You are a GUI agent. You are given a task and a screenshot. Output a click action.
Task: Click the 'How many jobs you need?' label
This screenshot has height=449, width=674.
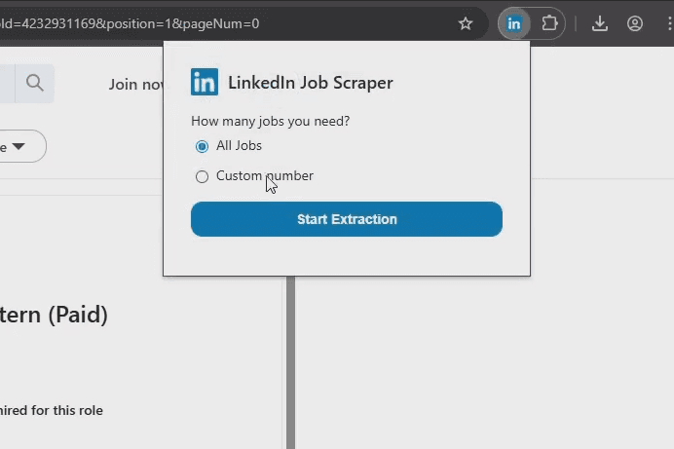point(271,121)
